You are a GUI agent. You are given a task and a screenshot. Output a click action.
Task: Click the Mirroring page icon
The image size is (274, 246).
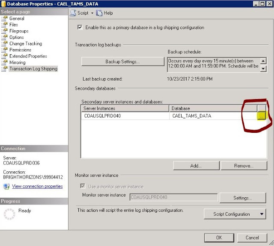pyautogui.click(x=4, y=62)
